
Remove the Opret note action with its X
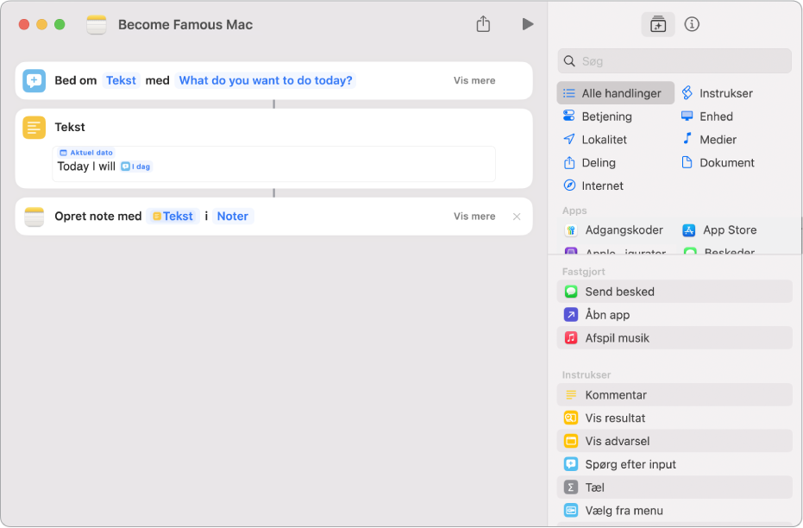point(516,217)
